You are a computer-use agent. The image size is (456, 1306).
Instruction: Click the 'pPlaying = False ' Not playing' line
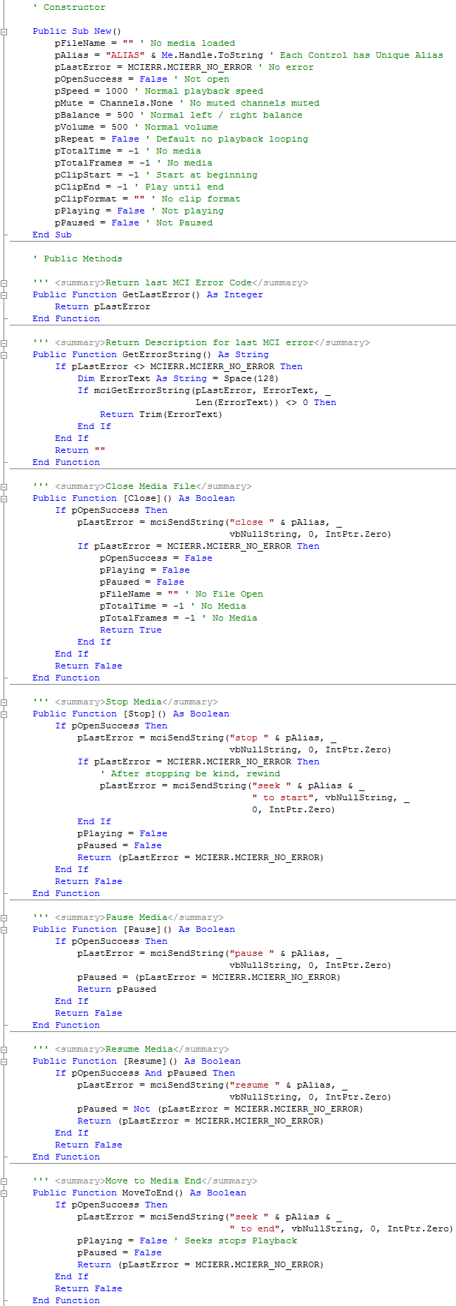pyautogui.click(x=139, y=211)
